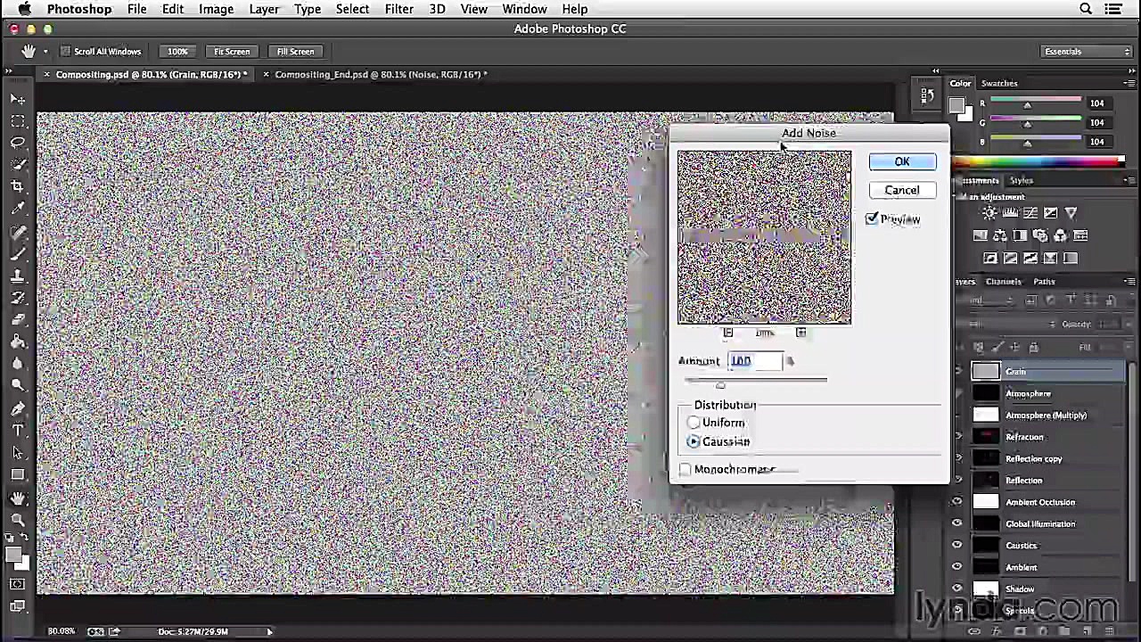Open the Apple menu

coord(24,9)
